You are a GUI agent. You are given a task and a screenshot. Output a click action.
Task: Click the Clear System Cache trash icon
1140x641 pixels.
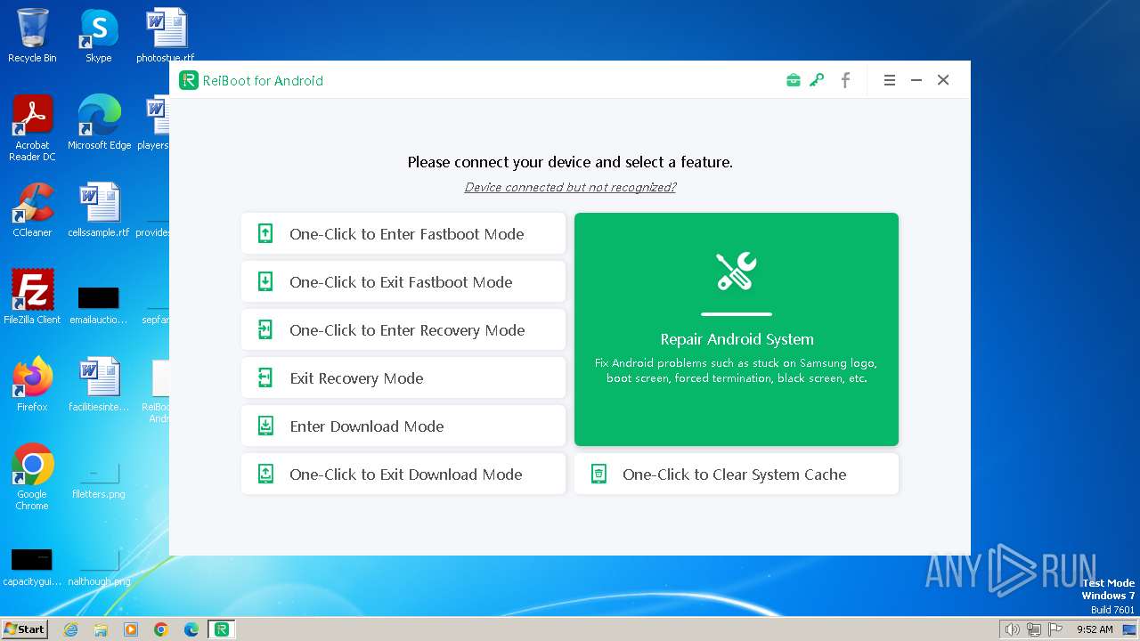(x=598, y=475)
